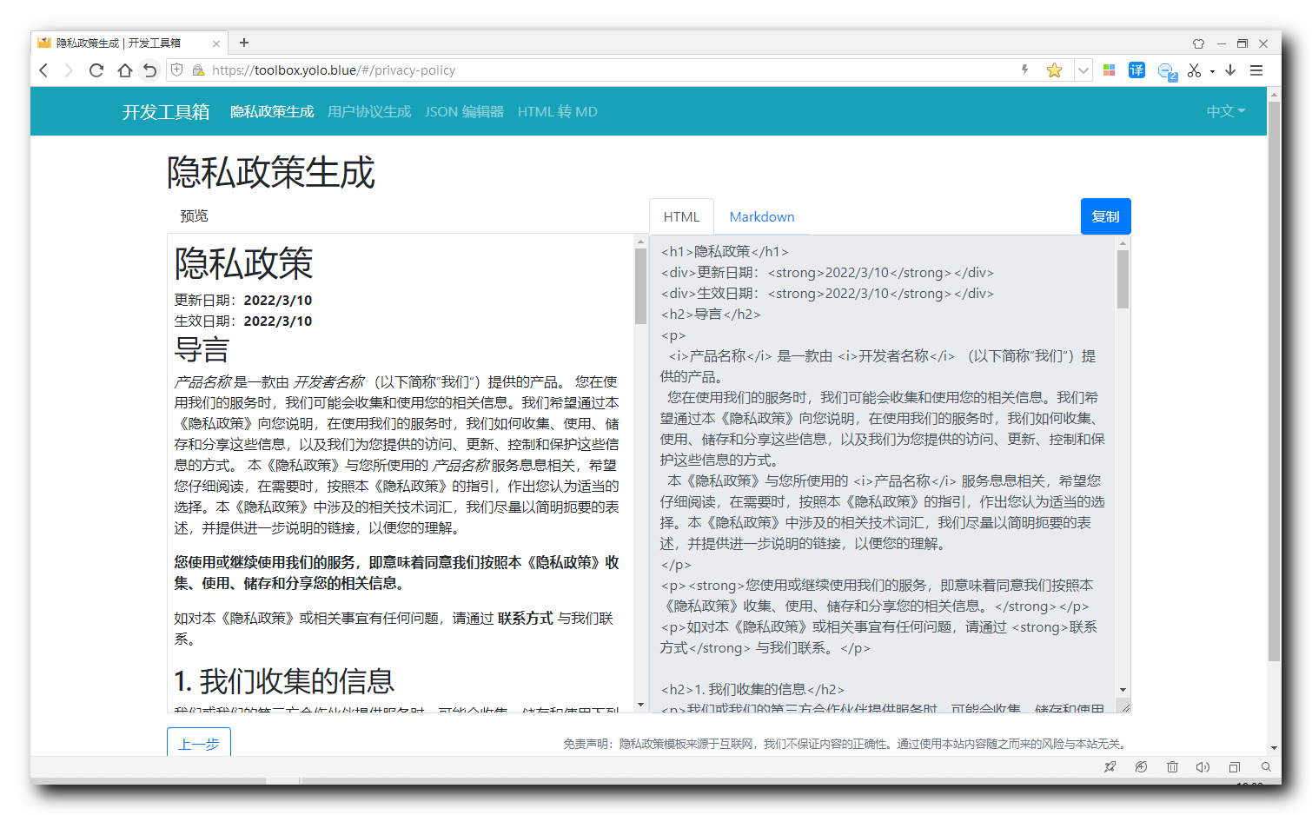The width and height of the screenshot is (1312, 815).
Task: Open browser downloads via arrow icon
Action: click(x=1230, y=70)
